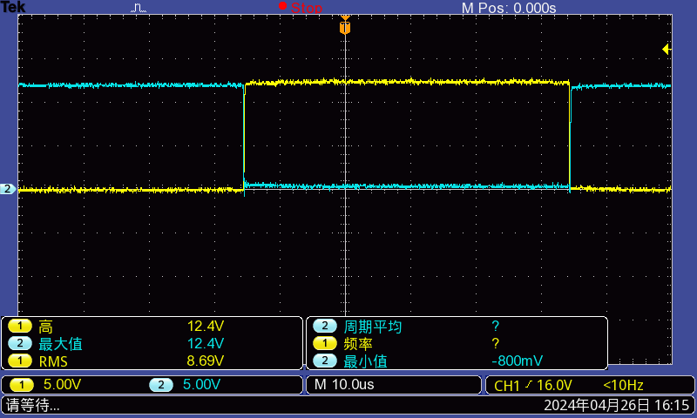Click the channel 2 ground reference marker
This screenshot has height=418, width=697.
(8, 189)
